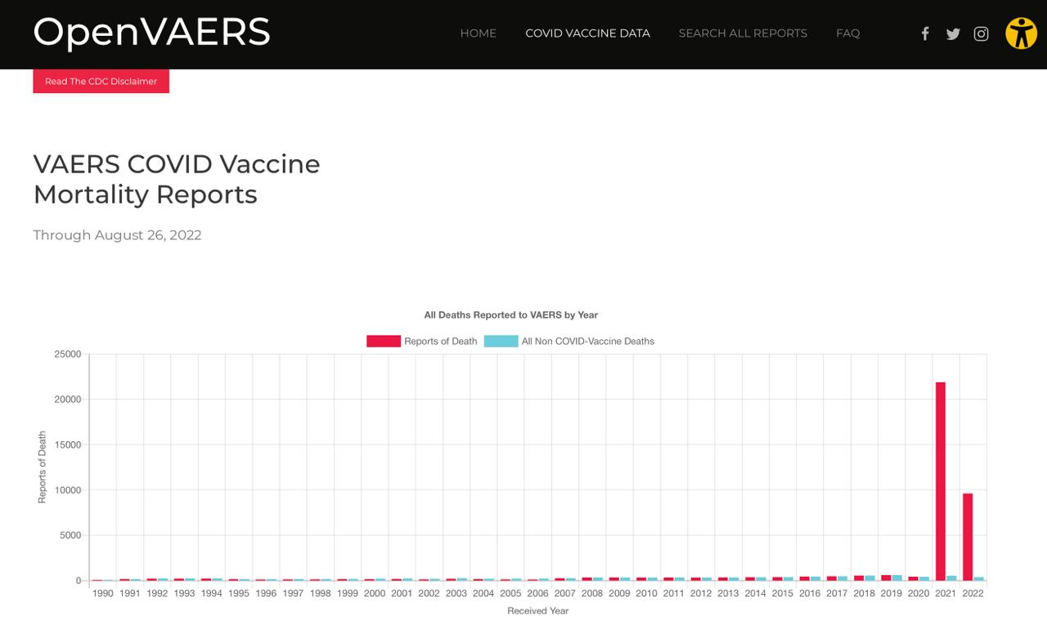Open the Instagram icon link
The width and height of the screenshot is (1047, 630).
coord(981,34)
